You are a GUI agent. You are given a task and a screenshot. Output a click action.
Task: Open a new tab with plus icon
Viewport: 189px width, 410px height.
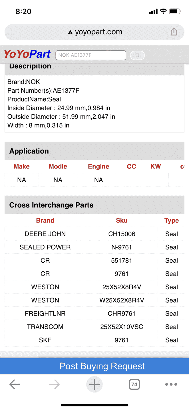pyautogui.click(x=94, y=385)
